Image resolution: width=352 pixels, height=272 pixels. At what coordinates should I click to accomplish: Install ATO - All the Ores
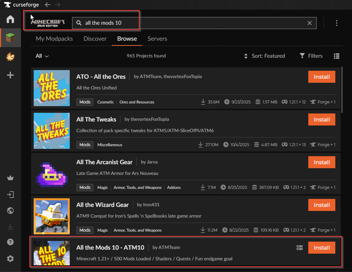pos(322,77)
